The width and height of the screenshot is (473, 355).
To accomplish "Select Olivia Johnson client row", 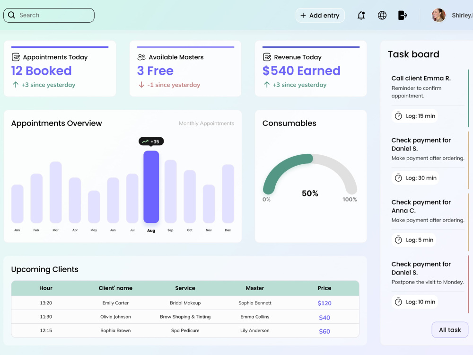I will click(185, 317).
